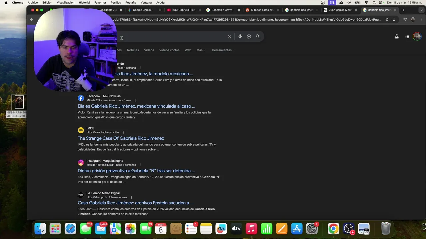Start a voice search with the microphone
Viewport: 426px width, 239px height.
[x=240, y=36]
